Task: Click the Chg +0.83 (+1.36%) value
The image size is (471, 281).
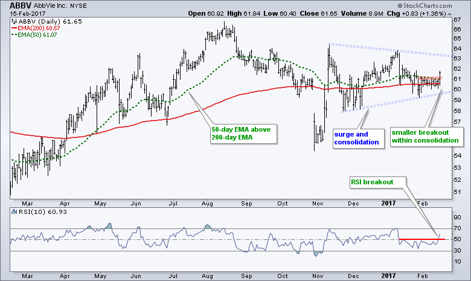Action: pos(416,13)
